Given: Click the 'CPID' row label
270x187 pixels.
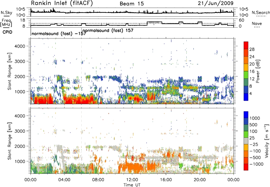Looking at the screenshot, I should [7, 32].
